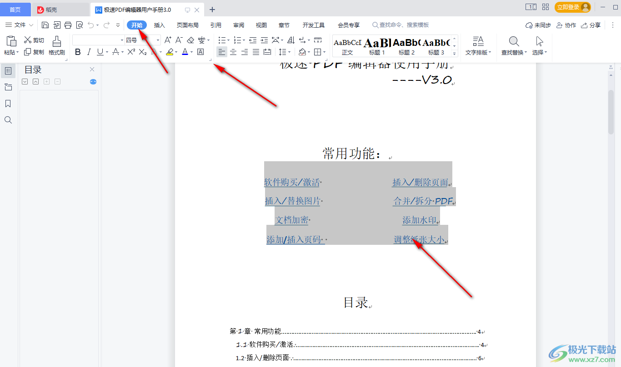Image resolution: width=621 pixels, height=367 pixels.
Task: Open the numbered list dropdown arrow
Action: [x=244, y=40]
